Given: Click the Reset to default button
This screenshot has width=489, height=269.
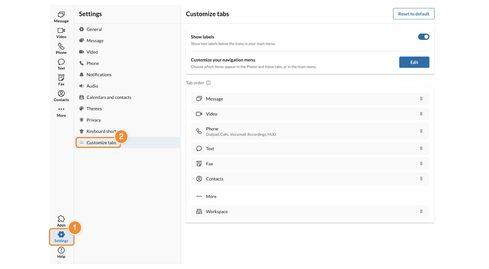Looking at the screenshot, I should coord(414,14).
